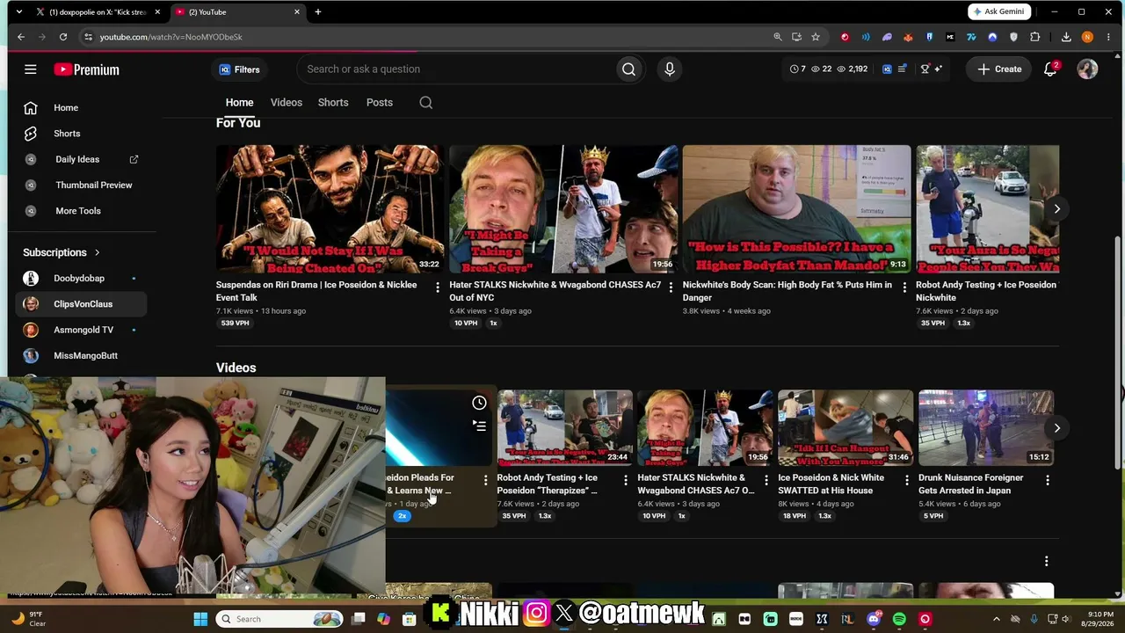
Task: Open the section options three-dot menu below Videos
Action: coord(1046,561)
